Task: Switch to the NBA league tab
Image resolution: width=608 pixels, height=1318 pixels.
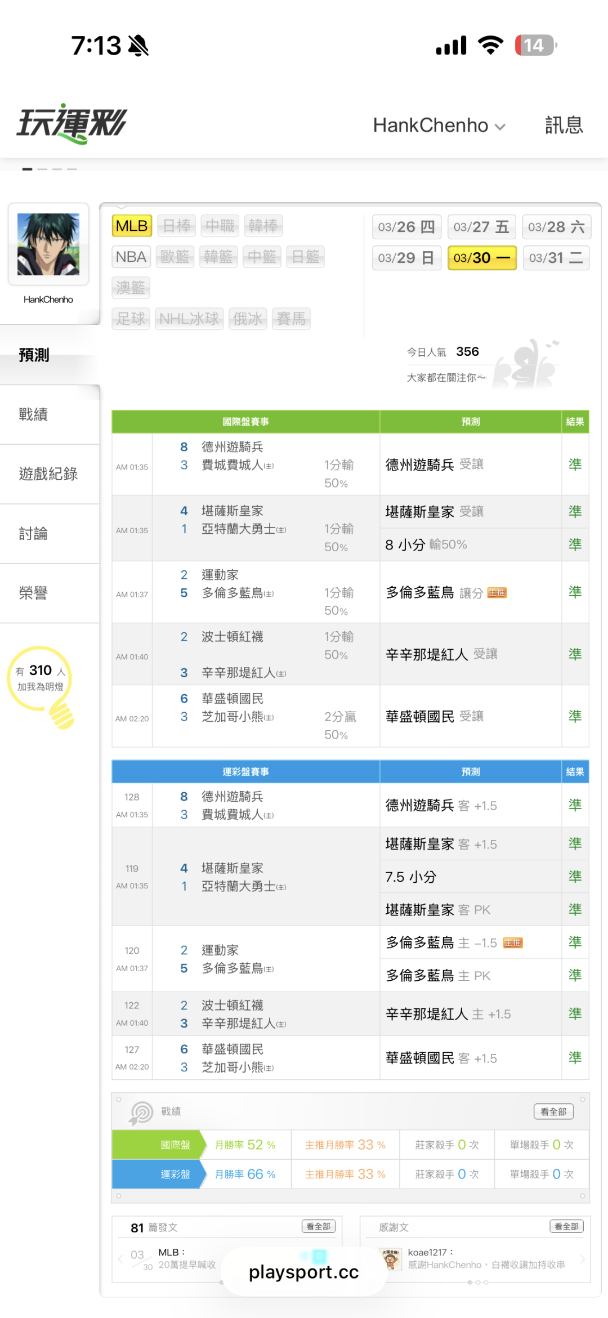Action: pos(131,257)
